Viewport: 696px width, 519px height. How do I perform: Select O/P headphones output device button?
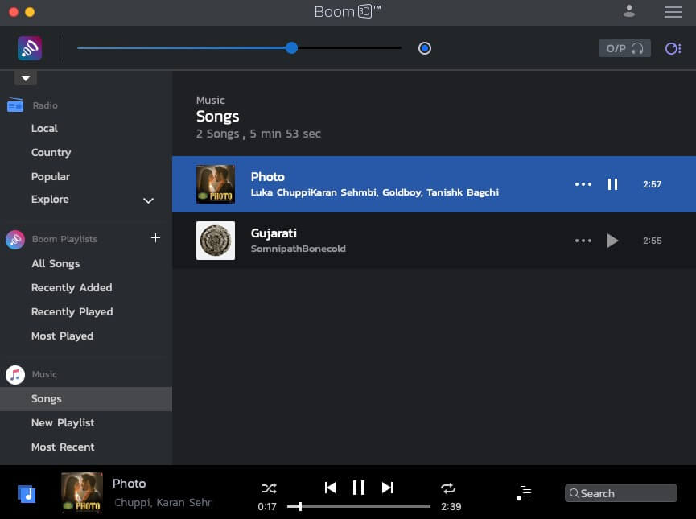[x=624, y=48]
